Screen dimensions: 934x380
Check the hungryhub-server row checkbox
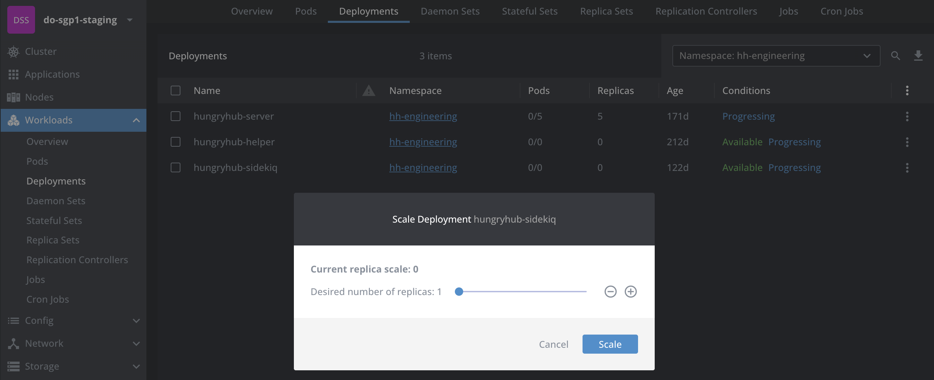pyautogui.click(x=176, y=116)
